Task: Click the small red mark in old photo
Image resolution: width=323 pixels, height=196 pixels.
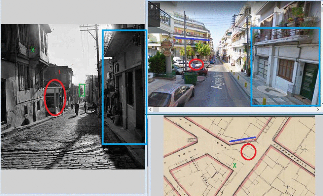Action: coord(60,71)
